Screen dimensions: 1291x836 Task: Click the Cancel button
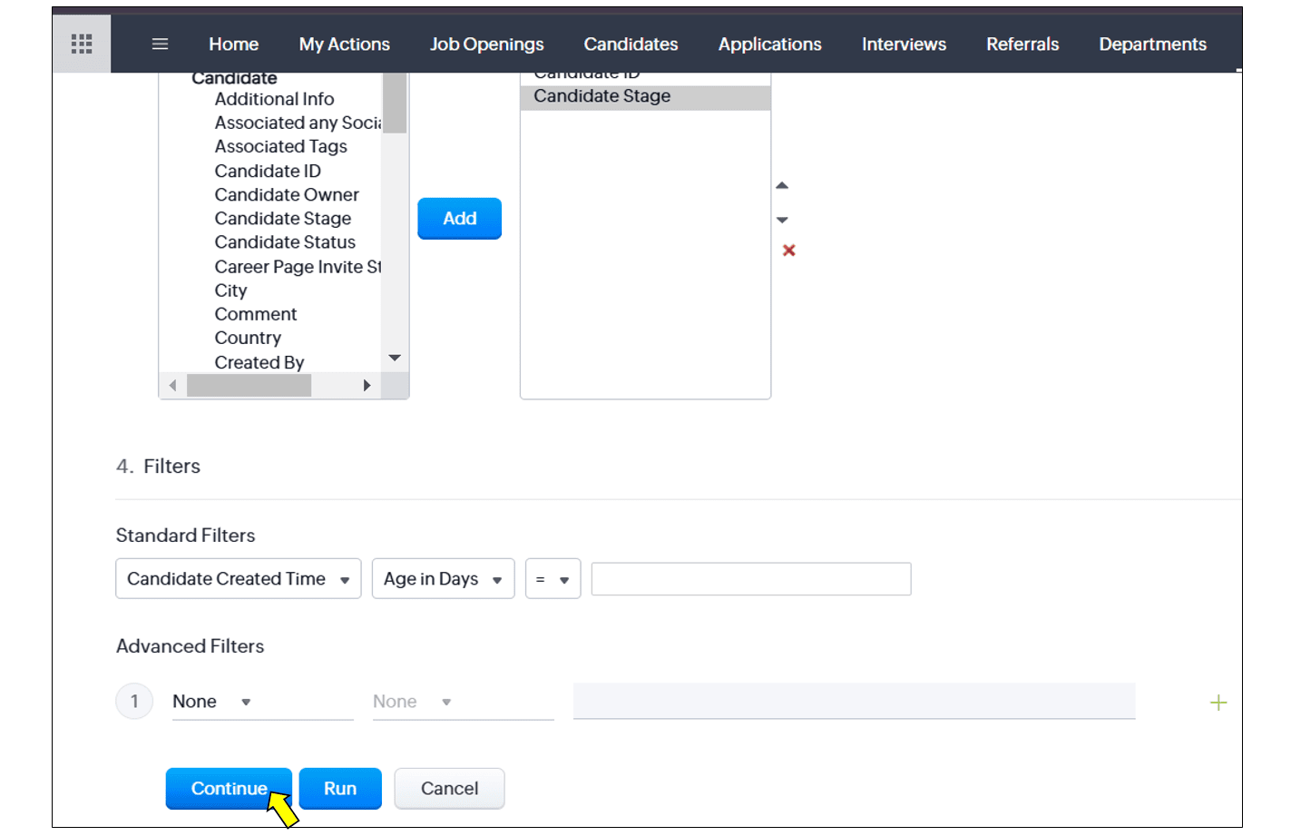coord(449,789)
